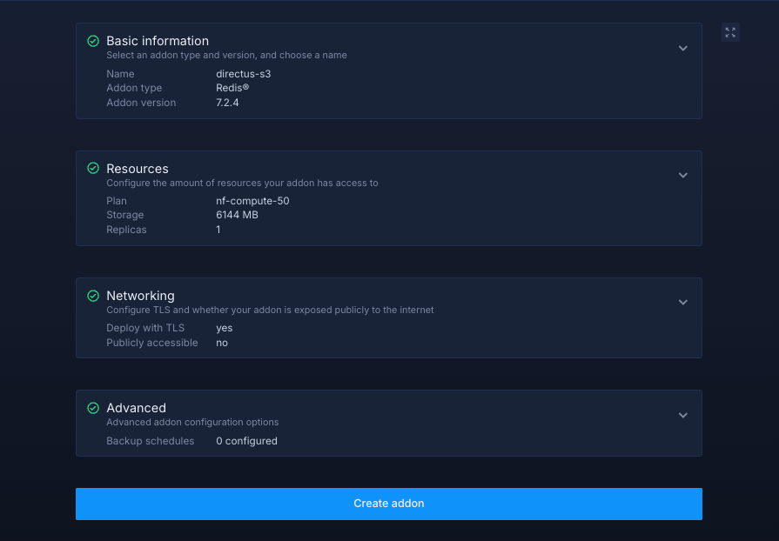The height and width of the screenshot is (541, 779).
Task: Click the fullscreen expand icon
Action: tap(730, 32)
